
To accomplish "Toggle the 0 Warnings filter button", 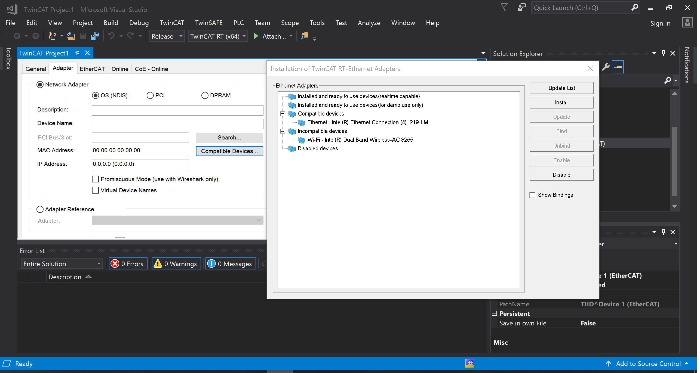I will [176, 264].
